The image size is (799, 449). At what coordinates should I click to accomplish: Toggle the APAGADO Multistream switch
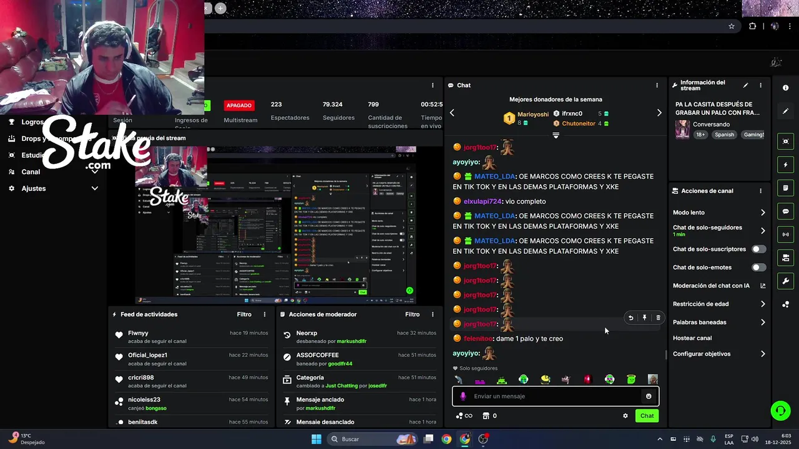click(x=239, y=105)
